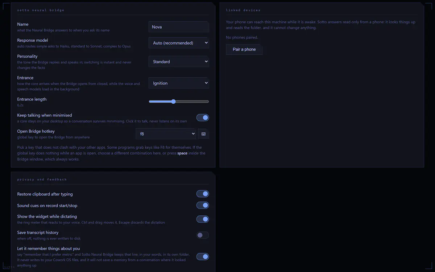This screenshot has height=272, width=435.
Task: Focus the Name field containing Nova
Action: click(179, 27)
